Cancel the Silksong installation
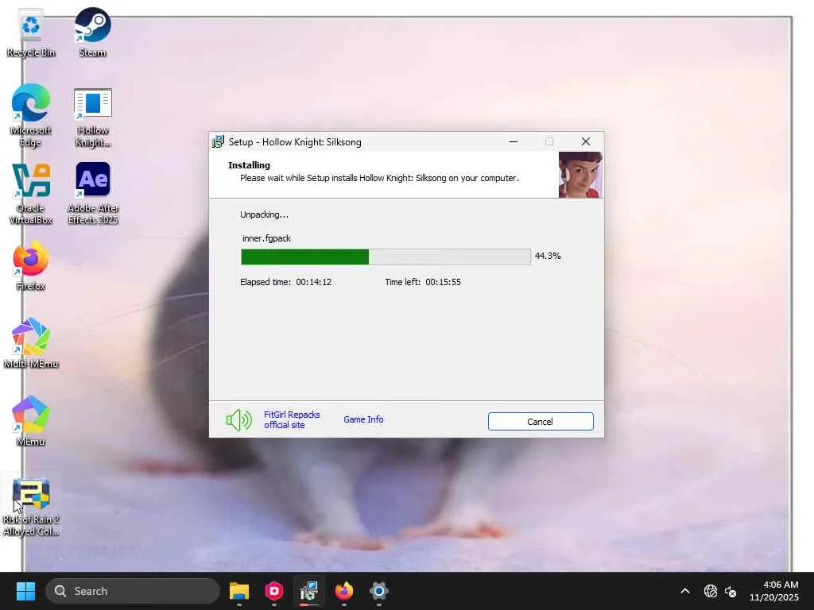Viewport: 814px width, 610px height. [x=541, y=421]
